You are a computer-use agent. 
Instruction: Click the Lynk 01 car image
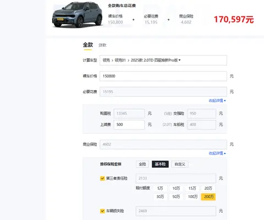(78, 15)
